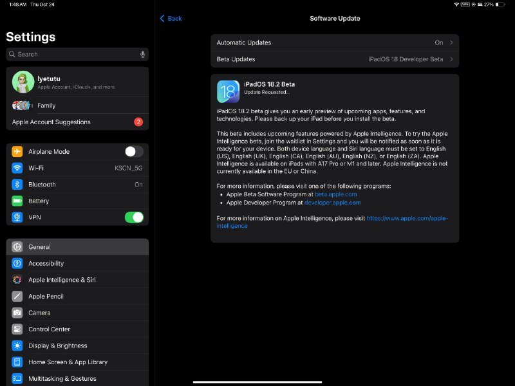Open the Control Center icon

click(x=17, y=329)
